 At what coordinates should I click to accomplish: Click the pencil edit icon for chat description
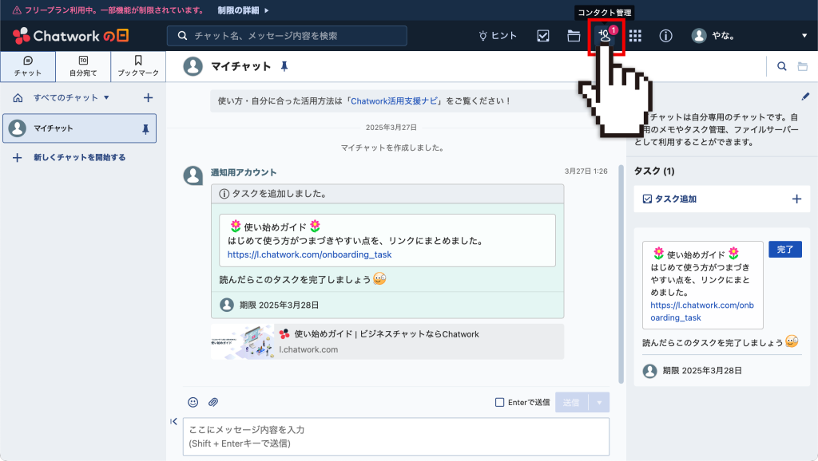[x=806, y=95]
